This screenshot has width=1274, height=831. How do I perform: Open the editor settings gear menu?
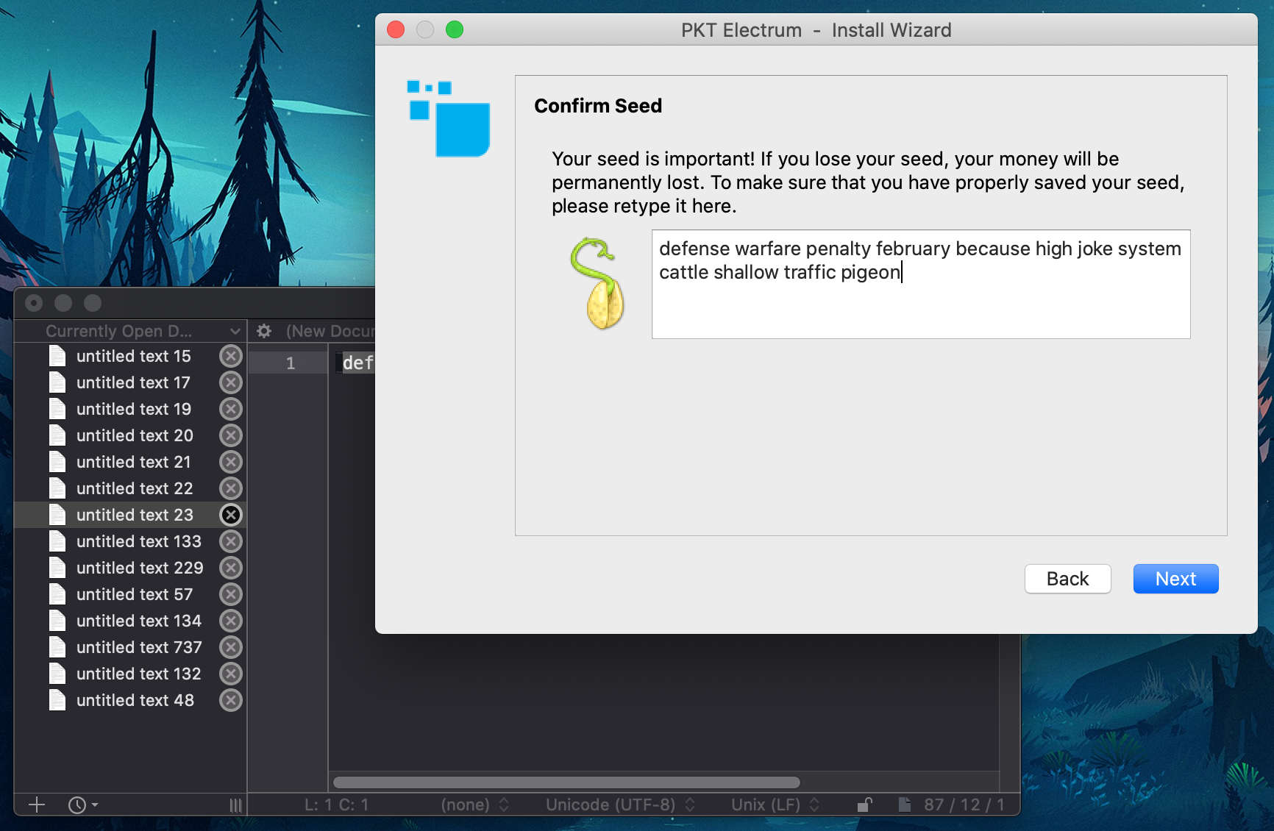[263, 331]
